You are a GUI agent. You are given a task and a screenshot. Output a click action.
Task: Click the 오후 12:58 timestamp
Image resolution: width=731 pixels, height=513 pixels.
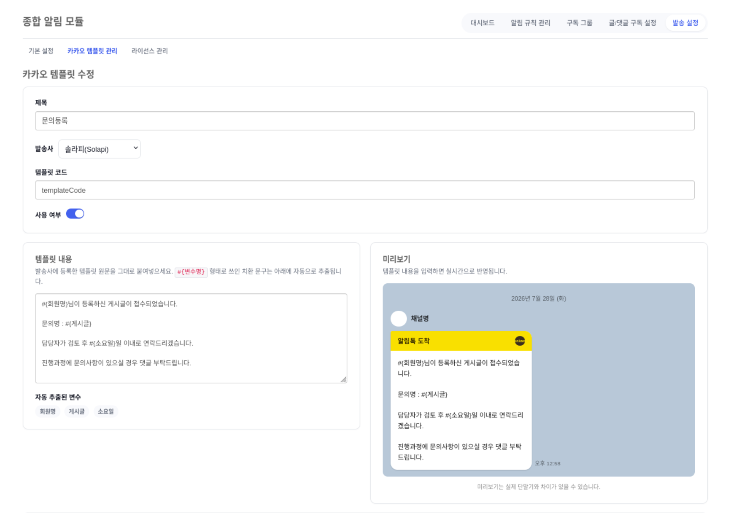(x=548, y=463)
